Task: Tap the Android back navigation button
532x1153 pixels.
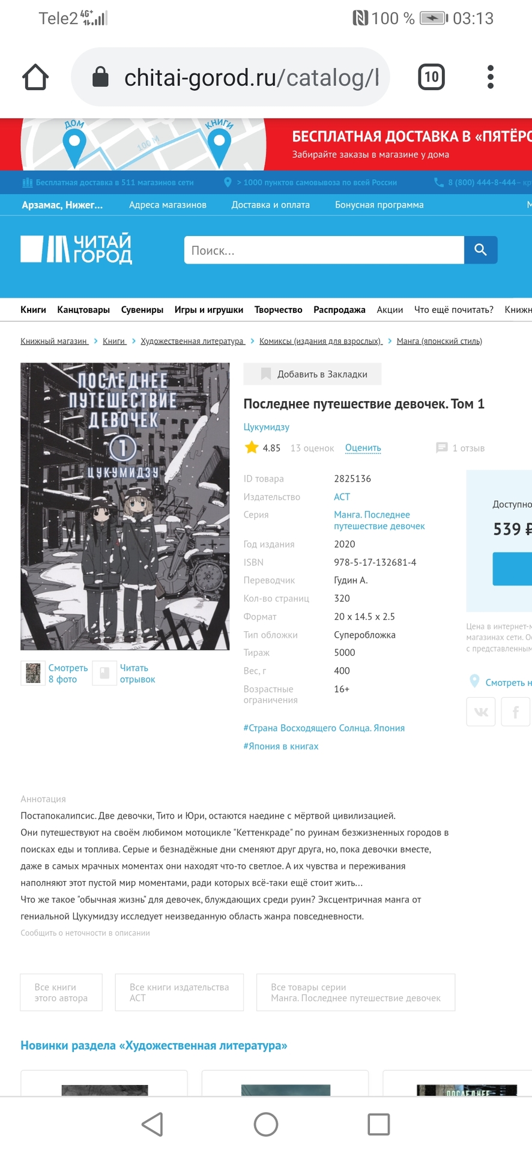Action: (153, 1124)
